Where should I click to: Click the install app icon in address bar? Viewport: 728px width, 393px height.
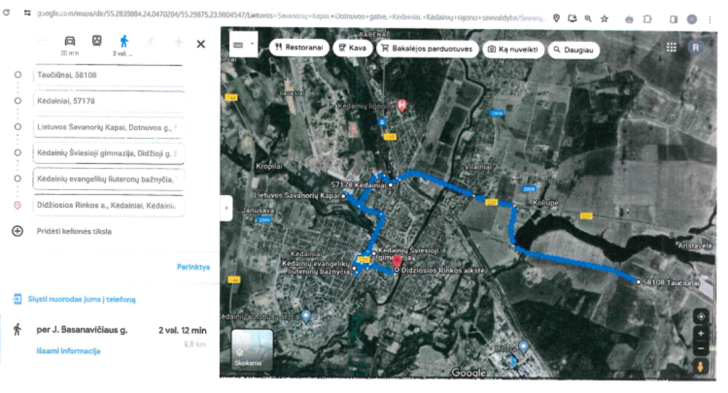572,19
